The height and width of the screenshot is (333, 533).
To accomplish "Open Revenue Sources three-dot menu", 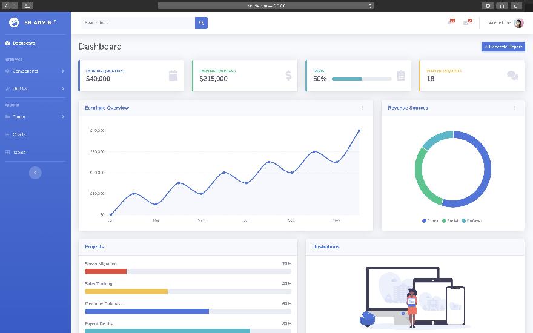I will coord(514,108).
